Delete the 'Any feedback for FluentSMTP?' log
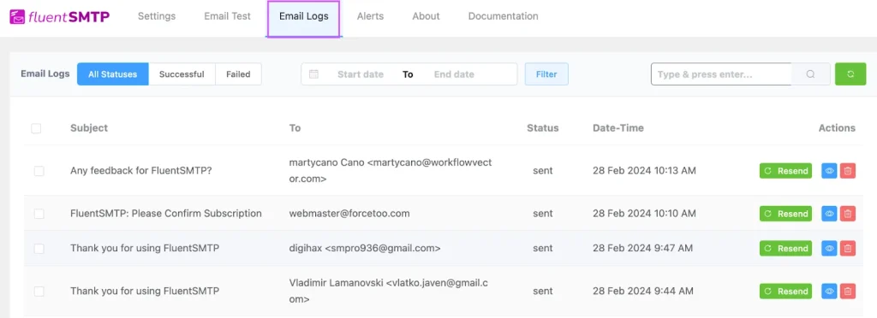877x318 pixels. click(848, 171)
